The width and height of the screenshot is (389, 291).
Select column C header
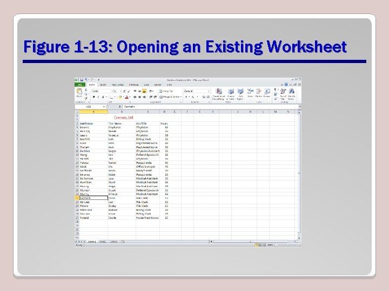tap(148, 112)
